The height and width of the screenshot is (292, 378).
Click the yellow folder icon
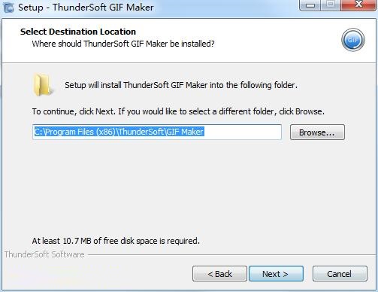tap(43, 85)
